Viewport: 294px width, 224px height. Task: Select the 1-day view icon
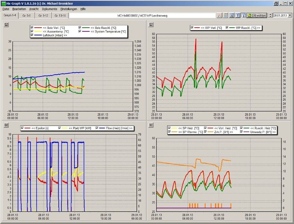(x=243, y=16)
